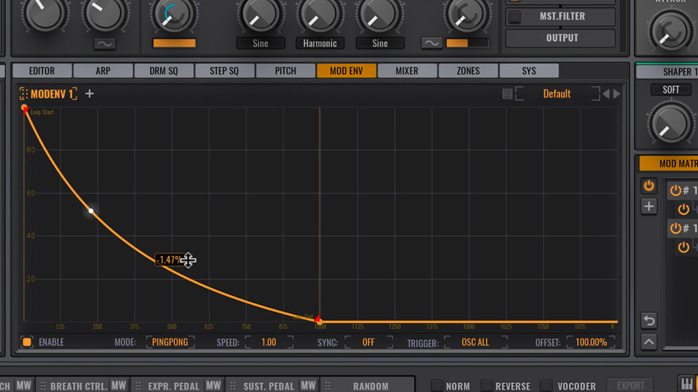This screenshot has height=392, width=698.
Task: Click the knob with the blue arc
Action: pos(174,14)
